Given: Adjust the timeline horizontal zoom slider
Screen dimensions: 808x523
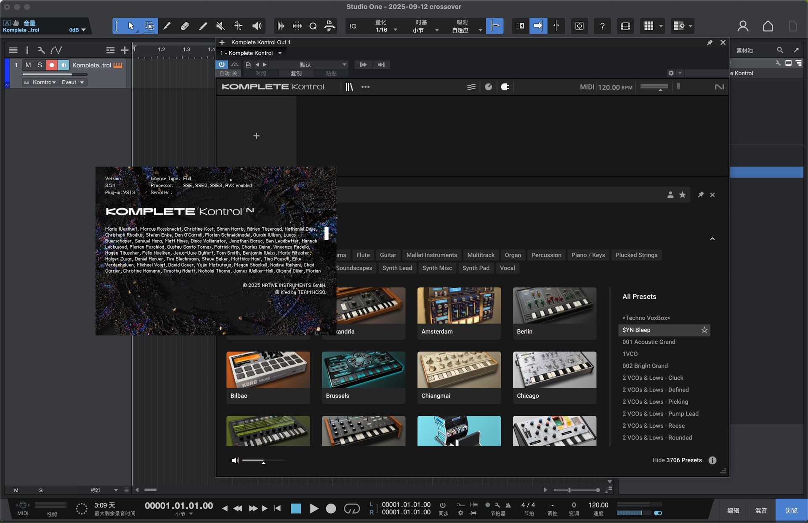Looking at the screenshot, I should (577, 490).
